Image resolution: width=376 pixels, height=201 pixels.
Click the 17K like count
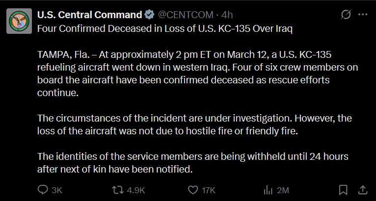pos(209,190)
